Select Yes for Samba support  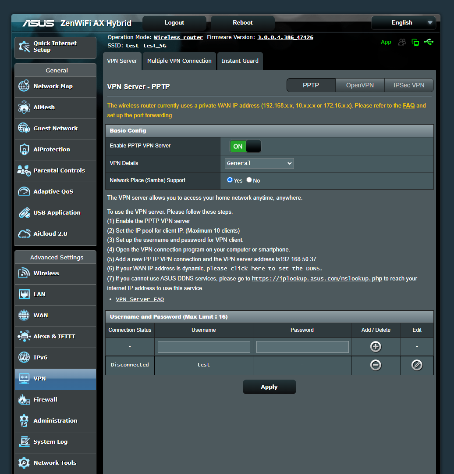click(230, 180)
